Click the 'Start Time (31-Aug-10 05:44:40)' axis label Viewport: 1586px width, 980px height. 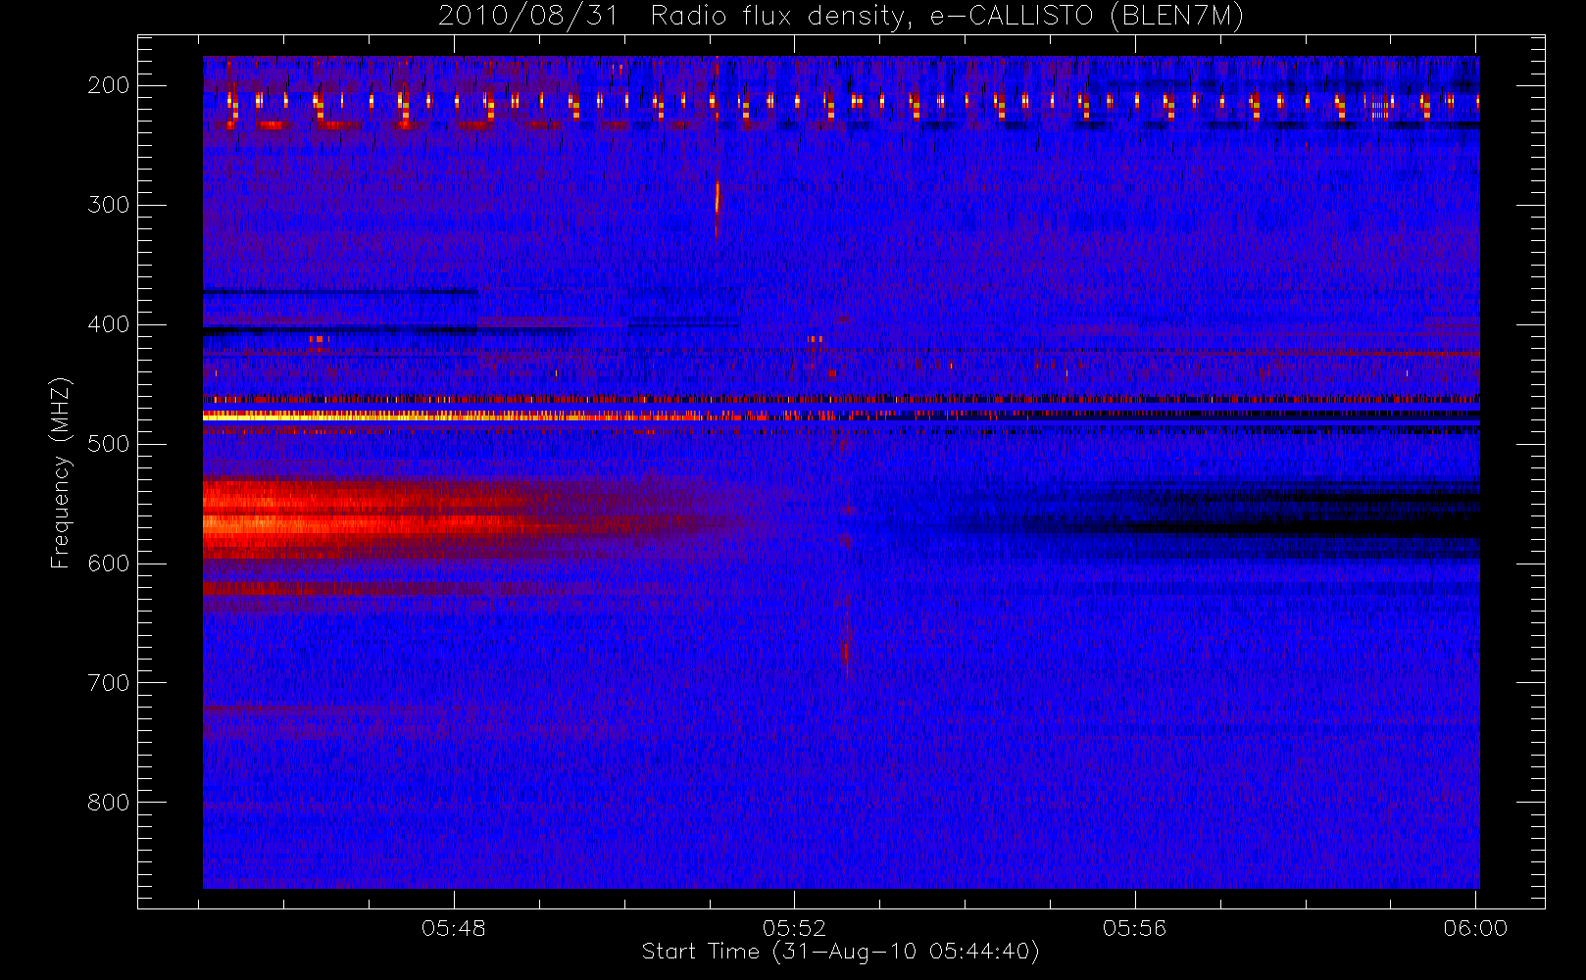click(x=840, y=952)
